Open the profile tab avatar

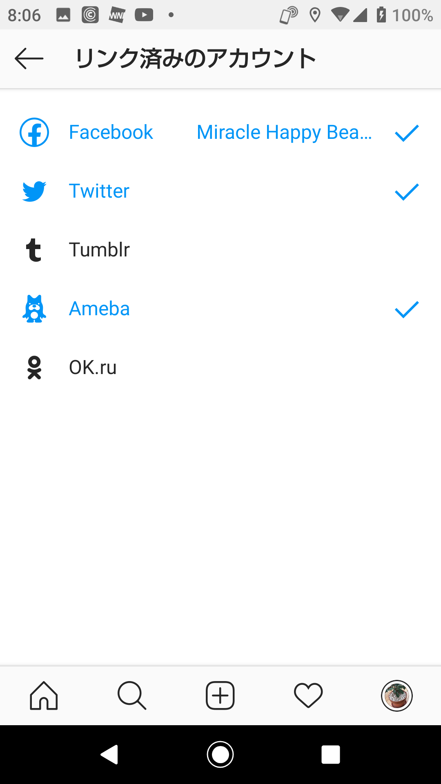(x=396, y=695)
